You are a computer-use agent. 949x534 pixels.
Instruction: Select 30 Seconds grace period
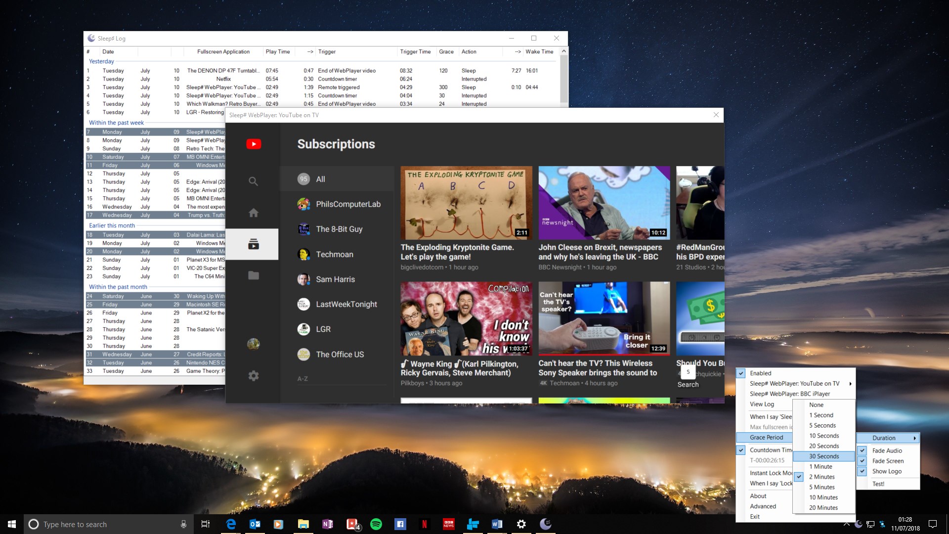[824, 456]
